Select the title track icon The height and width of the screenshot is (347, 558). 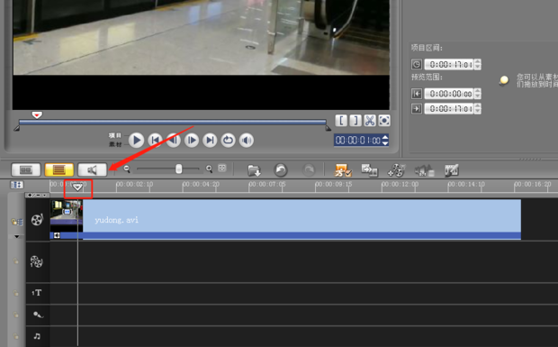(37, 293)
